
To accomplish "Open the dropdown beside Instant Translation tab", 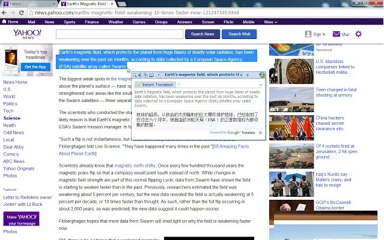I will coord(178,85).
